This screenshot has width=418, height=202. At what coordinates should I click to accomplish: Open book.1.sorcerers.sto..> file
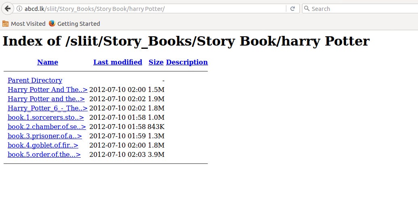click(x=46, y=117)
